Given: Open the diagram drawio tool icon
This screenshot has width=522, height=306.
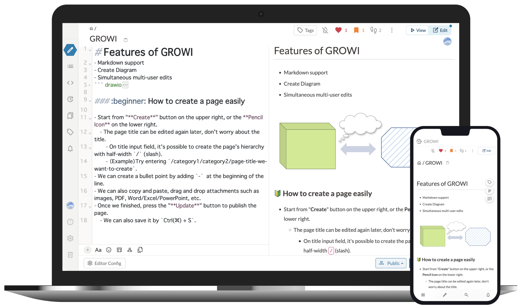Looking at the screenshot, I should coord(130,250).
